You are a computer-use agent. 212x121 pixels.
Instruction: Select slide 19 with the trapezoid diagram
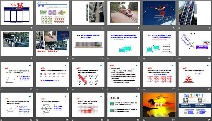click(17, 105)
